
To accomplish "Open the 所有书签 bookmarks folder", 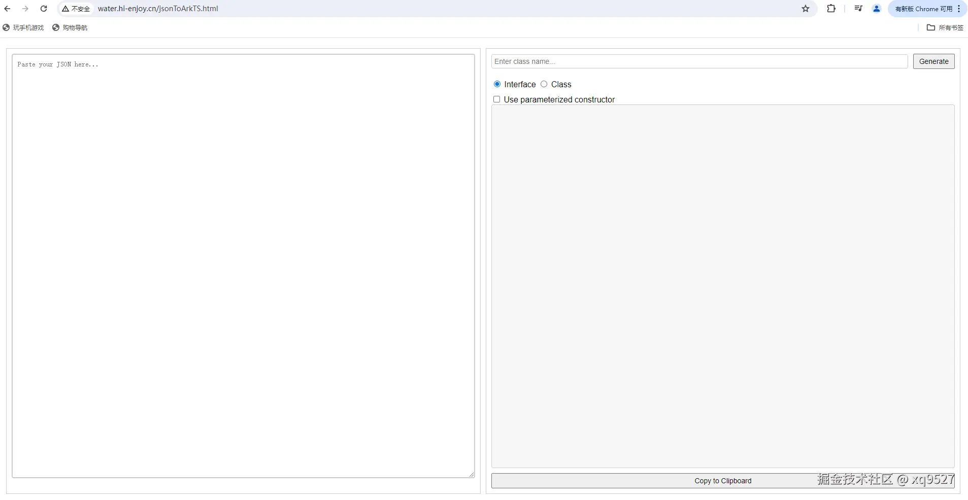I will coord(945,27).
